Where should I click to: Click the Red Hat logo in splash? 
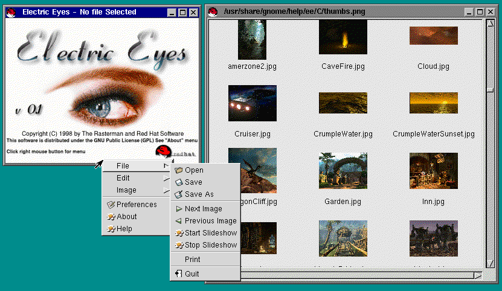pos(175,152)
